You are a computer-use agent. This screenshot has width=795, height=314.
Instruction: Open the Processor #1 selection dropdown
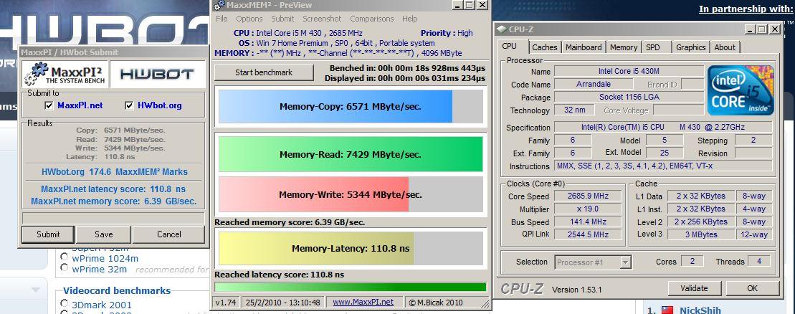[625, 262]
